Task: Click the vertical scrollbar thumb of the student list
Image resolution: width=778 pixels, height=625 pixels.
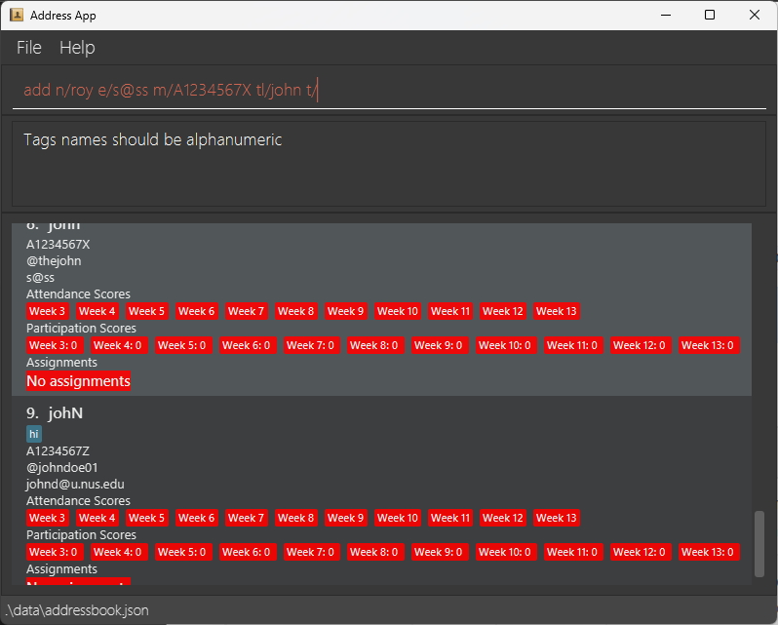Action: click(759, 544)
